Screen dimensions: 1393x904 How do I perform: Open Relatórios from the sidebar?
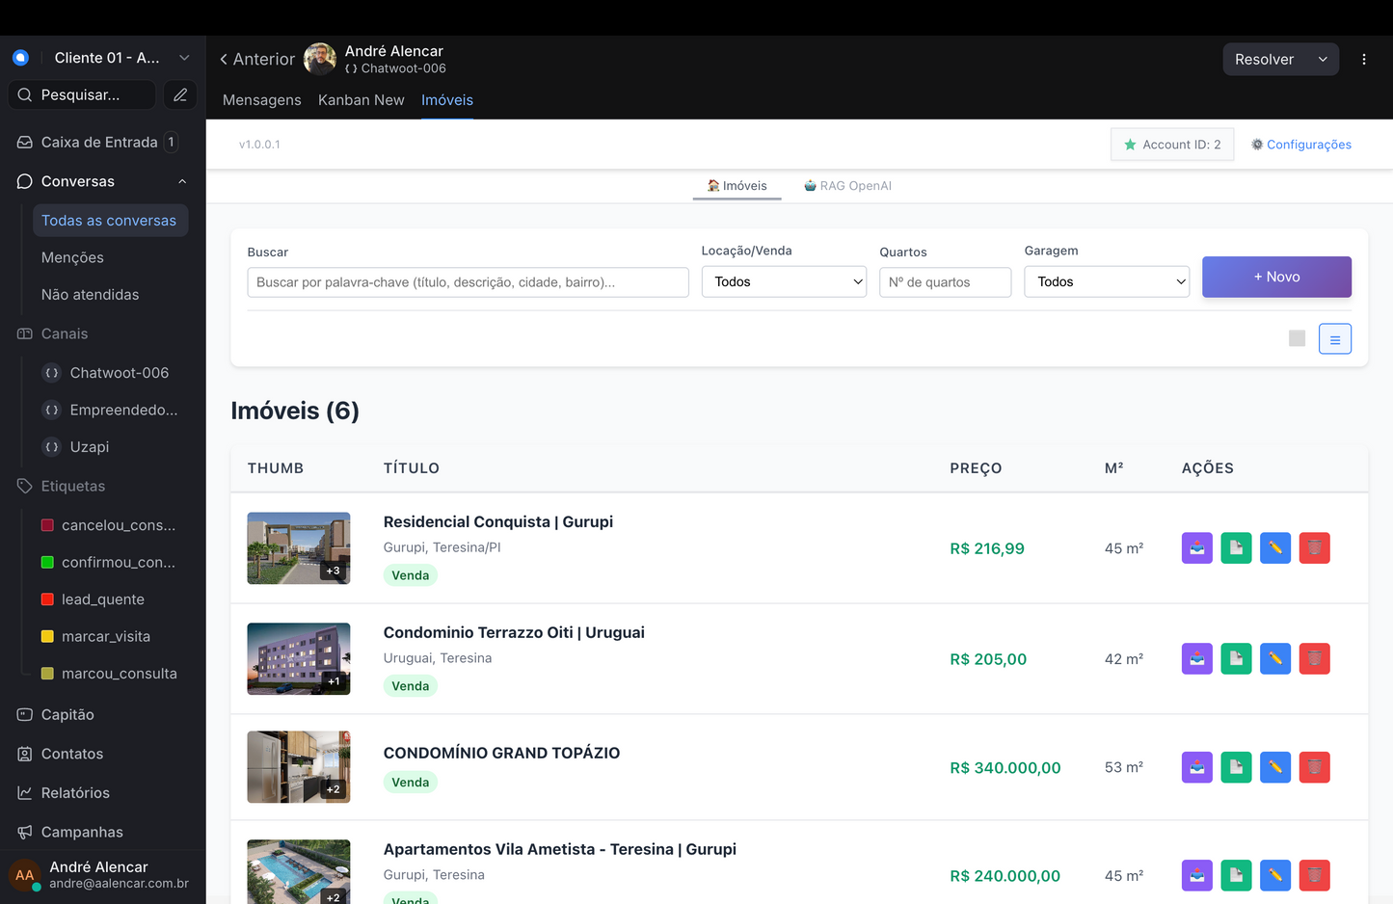[x=73, y=792]
